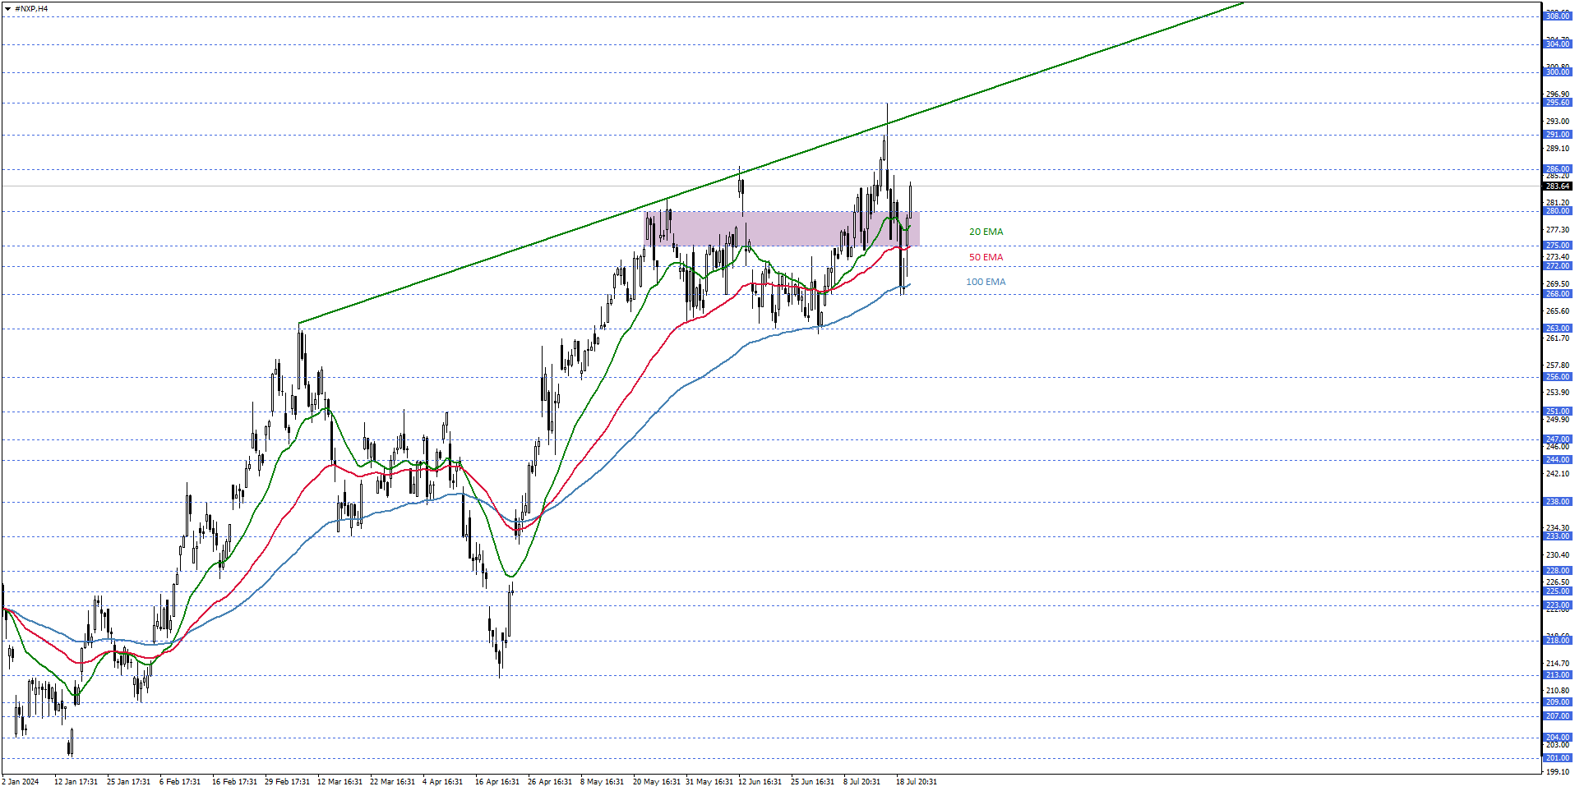Click the 228.00 level price tag
This screenshot has width=1575, height=791.
[1558, 571]
